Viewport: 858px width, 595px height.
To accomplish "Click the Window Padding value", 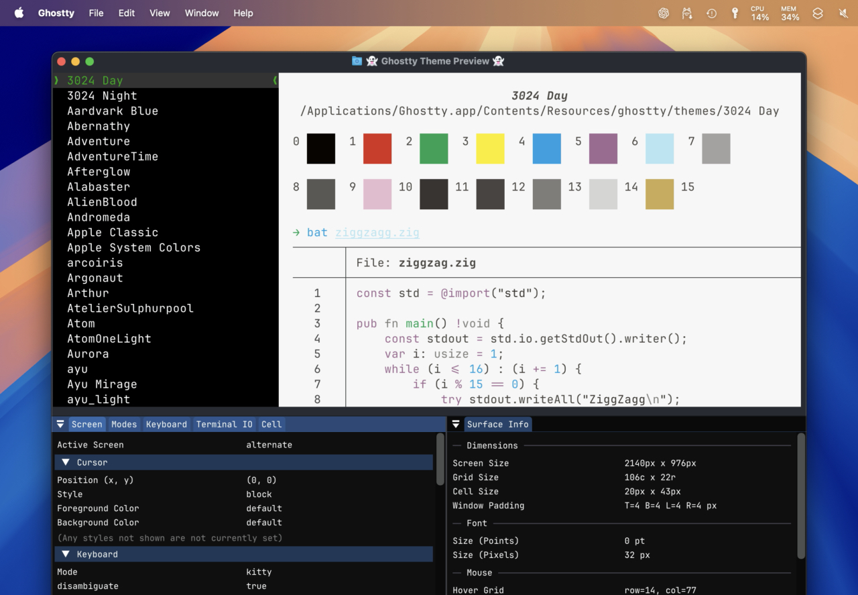I will click(x=670, y=506).
